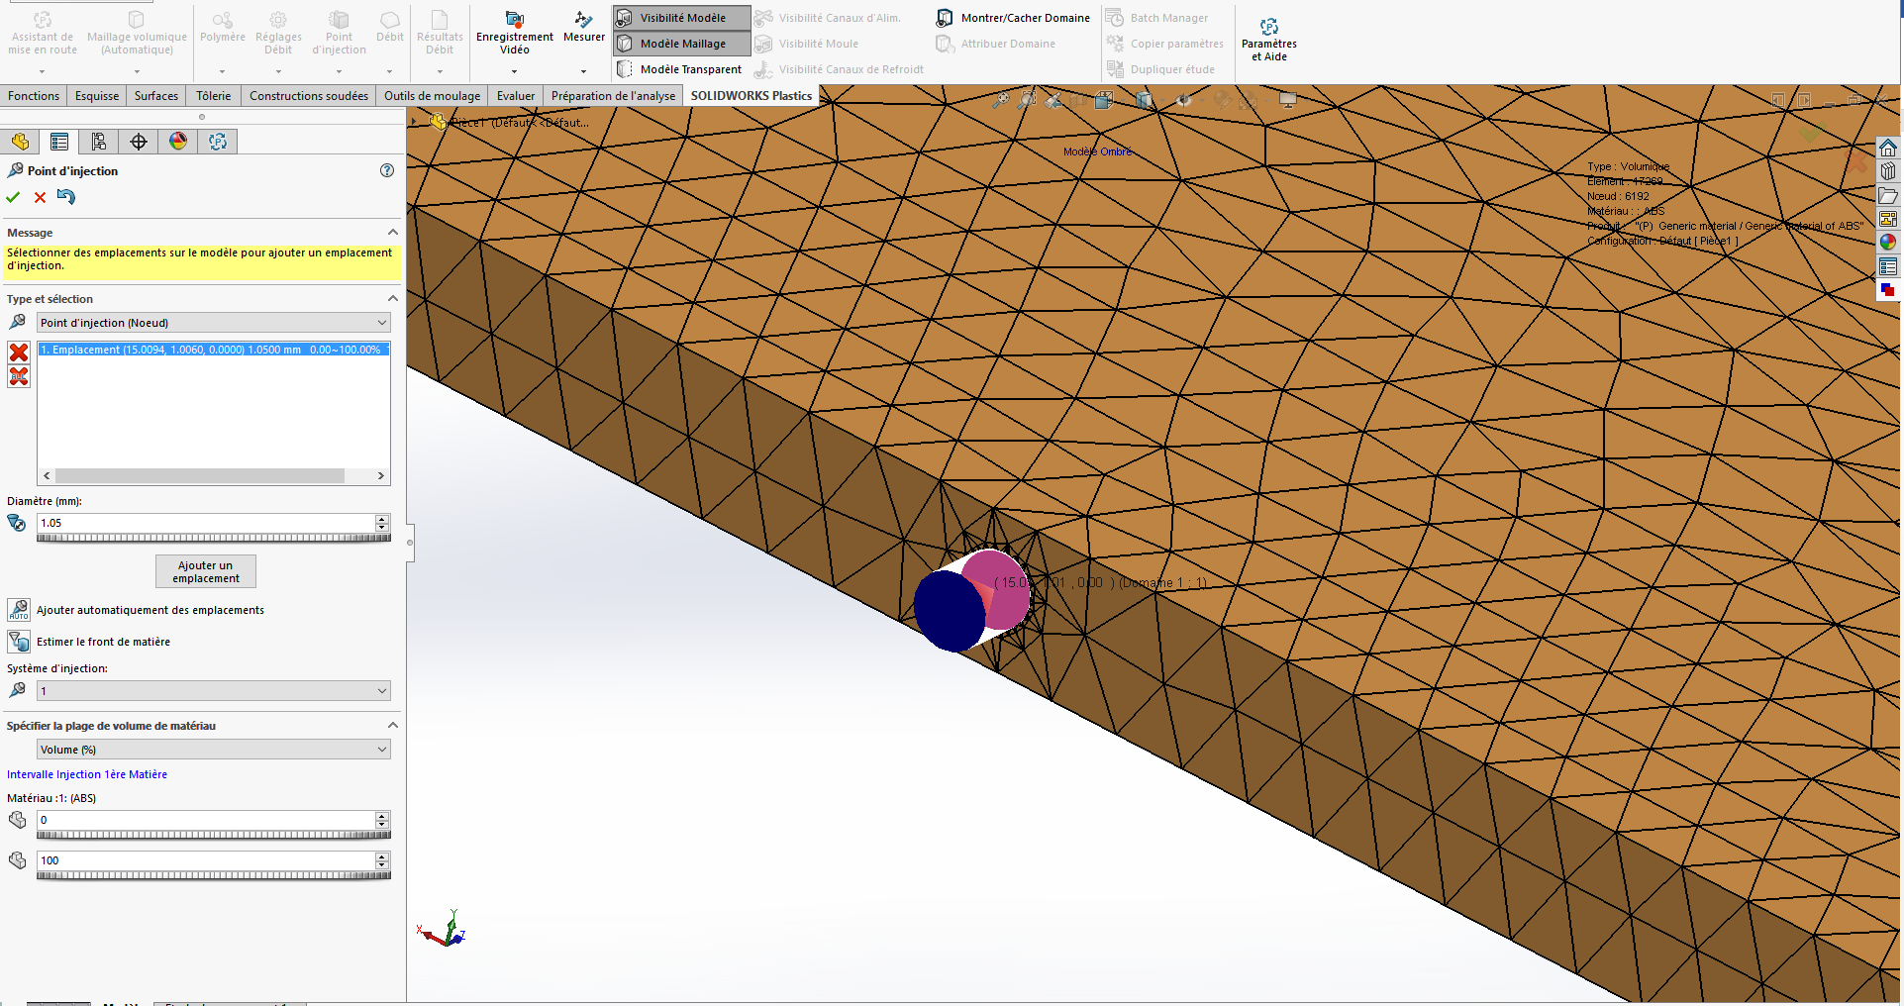Click Ajouter automatiquement des emplacements icon
Screen dimensions: 1904x1006
point(18,610)
